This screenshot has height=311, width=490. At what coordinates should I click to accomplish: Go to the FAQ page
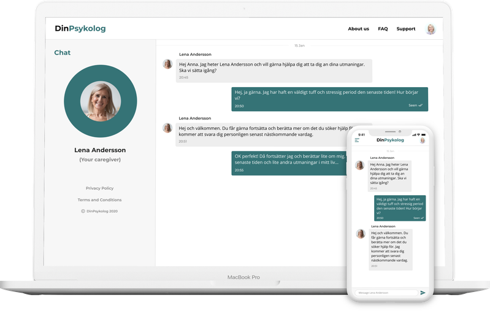383,29
